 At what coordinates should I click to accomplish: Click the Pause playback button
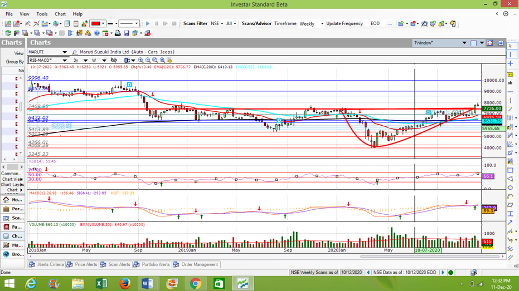tap(157, 23)
